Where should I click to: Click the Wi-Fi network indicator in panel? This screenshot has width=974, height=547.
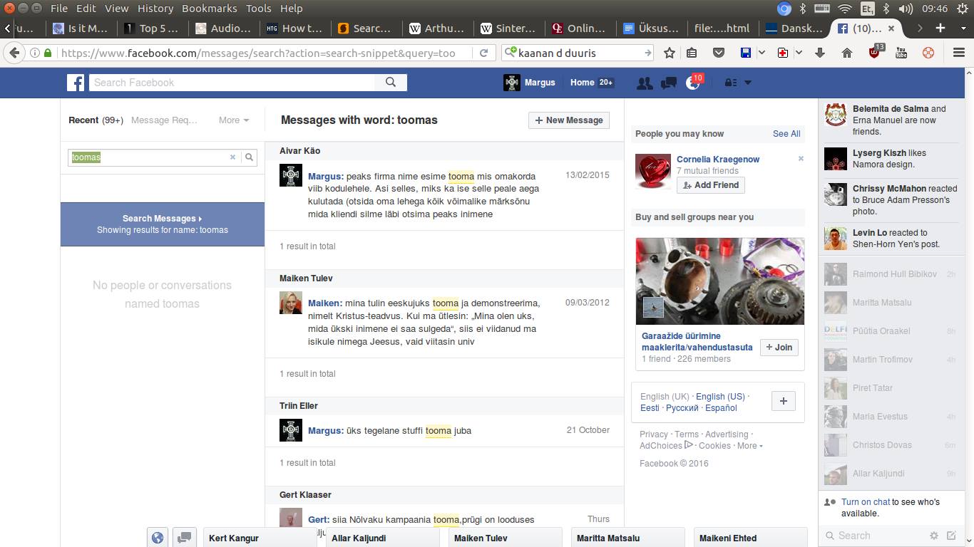[x=845, y=9]
